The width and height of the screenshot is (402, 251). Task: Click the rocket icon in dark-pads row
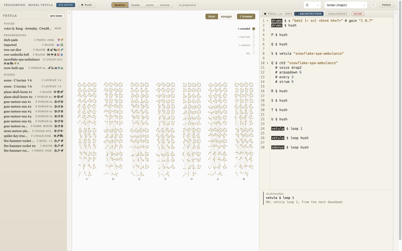pos(62,40)
